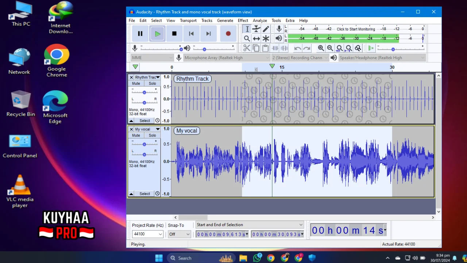Open the Tracks menu
Screen dimensions: 467x263
point(207,20)
